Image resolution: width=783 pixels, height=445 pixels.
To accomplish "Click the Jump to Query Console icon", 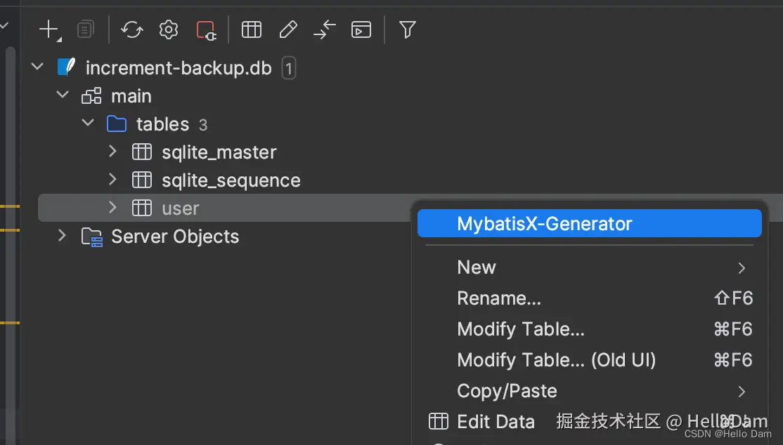I will click(361, 29).
